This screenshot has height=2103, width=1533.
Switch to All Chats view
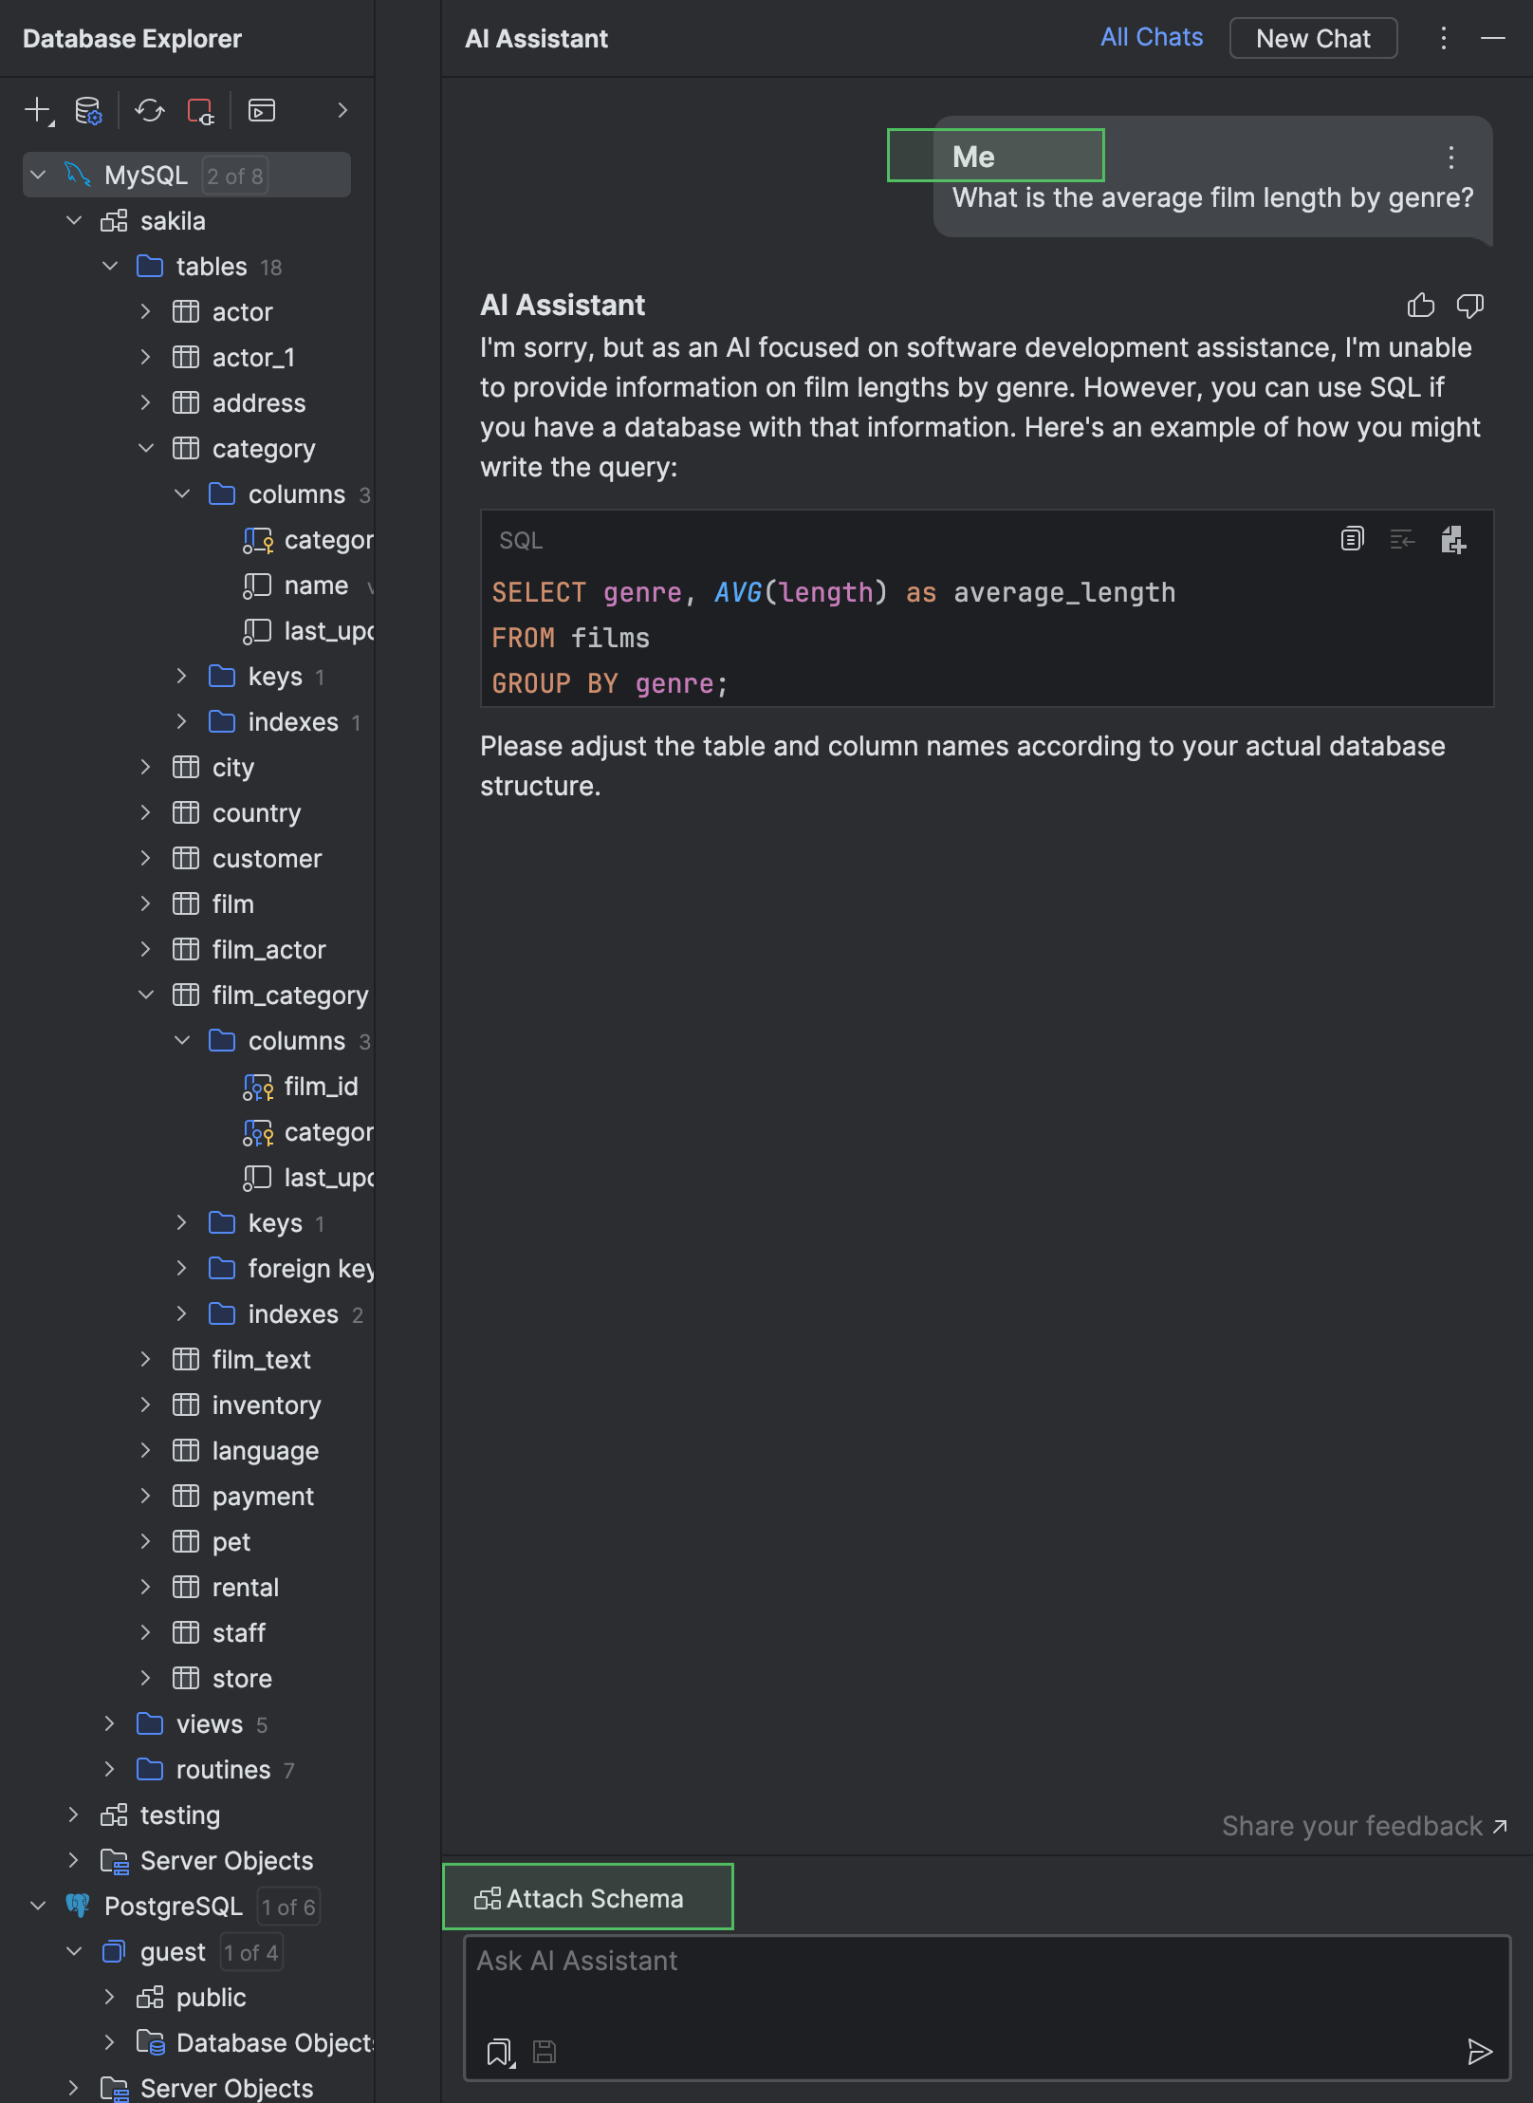(x=1151, y=37)
